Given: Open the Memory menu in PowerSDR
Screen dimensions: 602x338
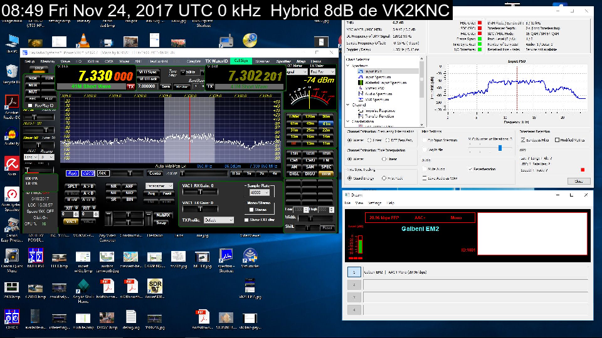Looking at the screenshot, I should [48, 61].
